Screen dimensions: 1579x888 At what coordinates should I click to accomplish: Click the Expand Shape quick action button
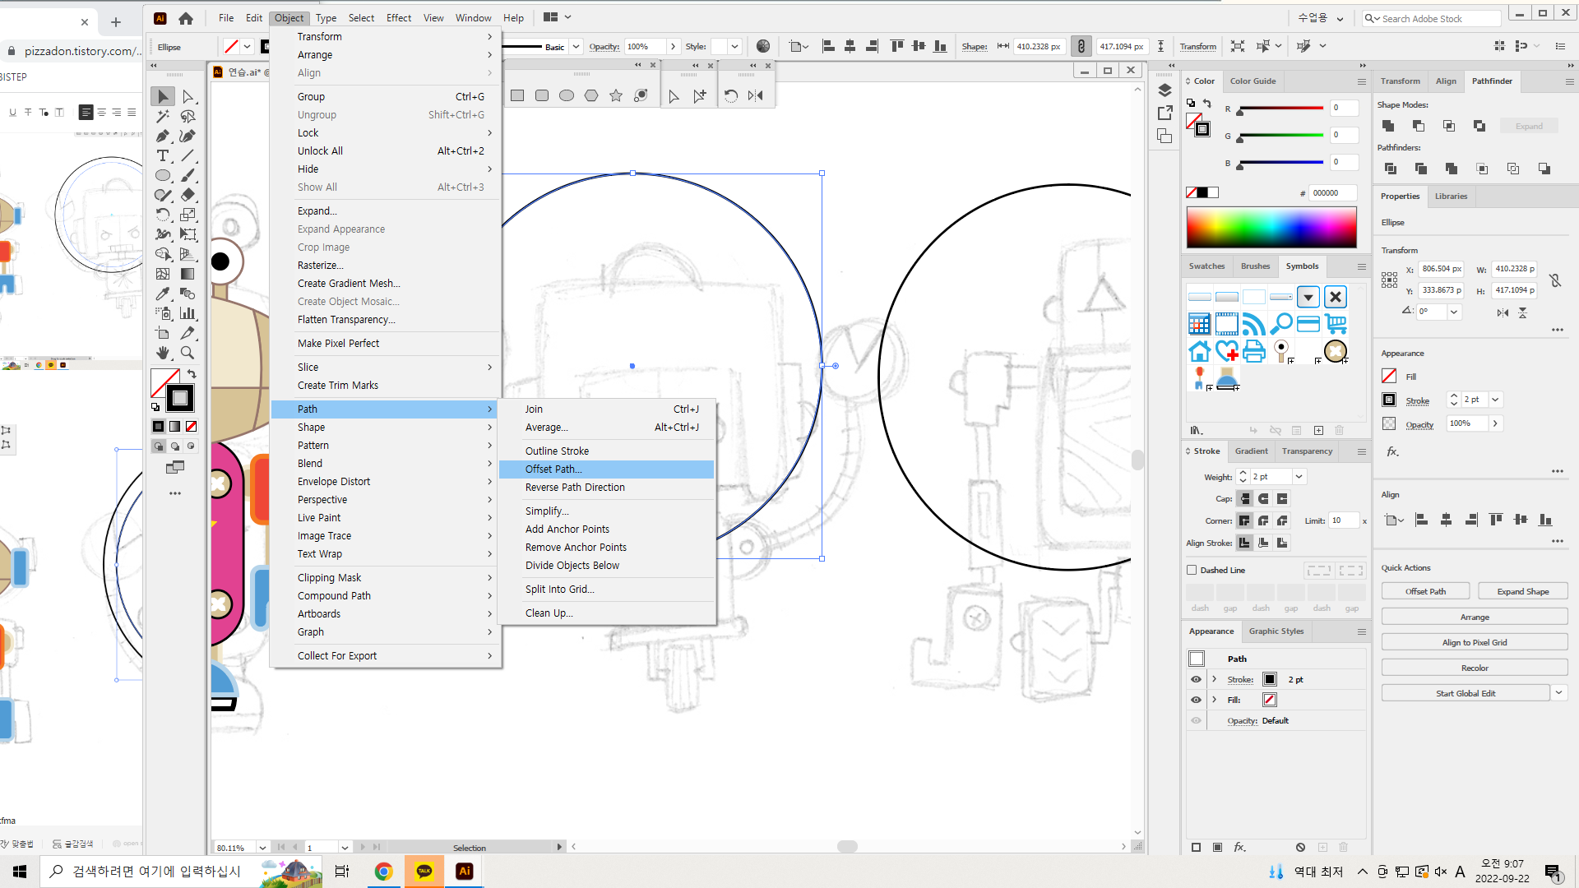click(1522, 591)
